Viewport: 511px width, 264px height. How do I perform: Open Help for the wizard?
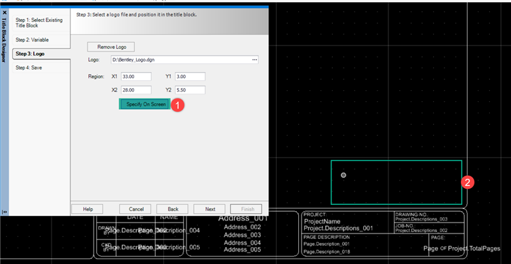click(x=87, y=209)
